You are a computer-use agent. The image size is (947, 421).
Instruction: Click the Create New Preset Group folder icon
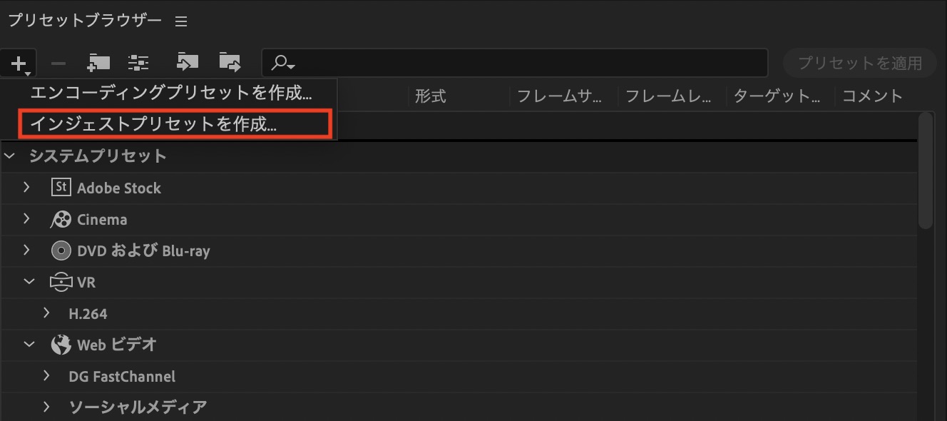pyautogui.click(x=98, y=63)
